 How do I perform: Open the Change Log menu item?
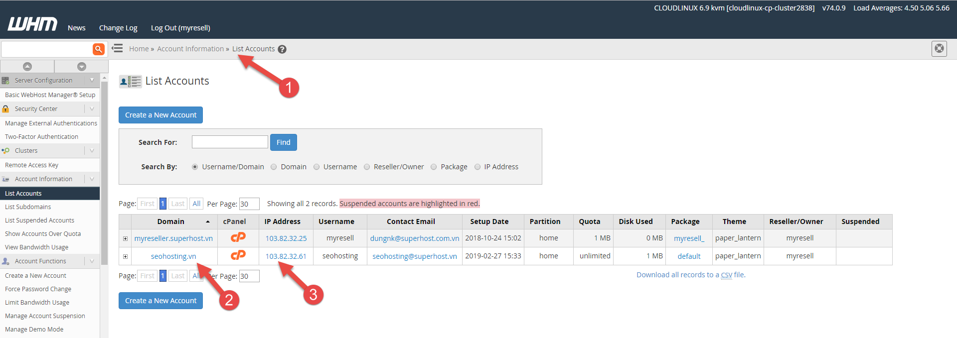click(x=118, y=28)
